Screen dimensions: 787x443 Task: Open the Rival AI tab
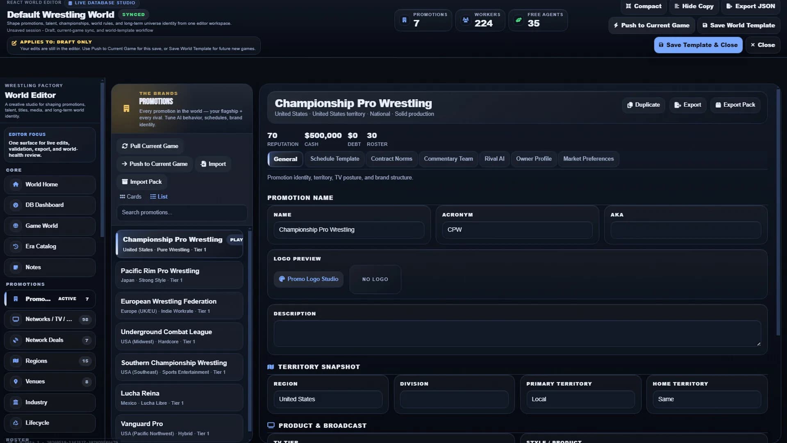[x=494, y=159]
